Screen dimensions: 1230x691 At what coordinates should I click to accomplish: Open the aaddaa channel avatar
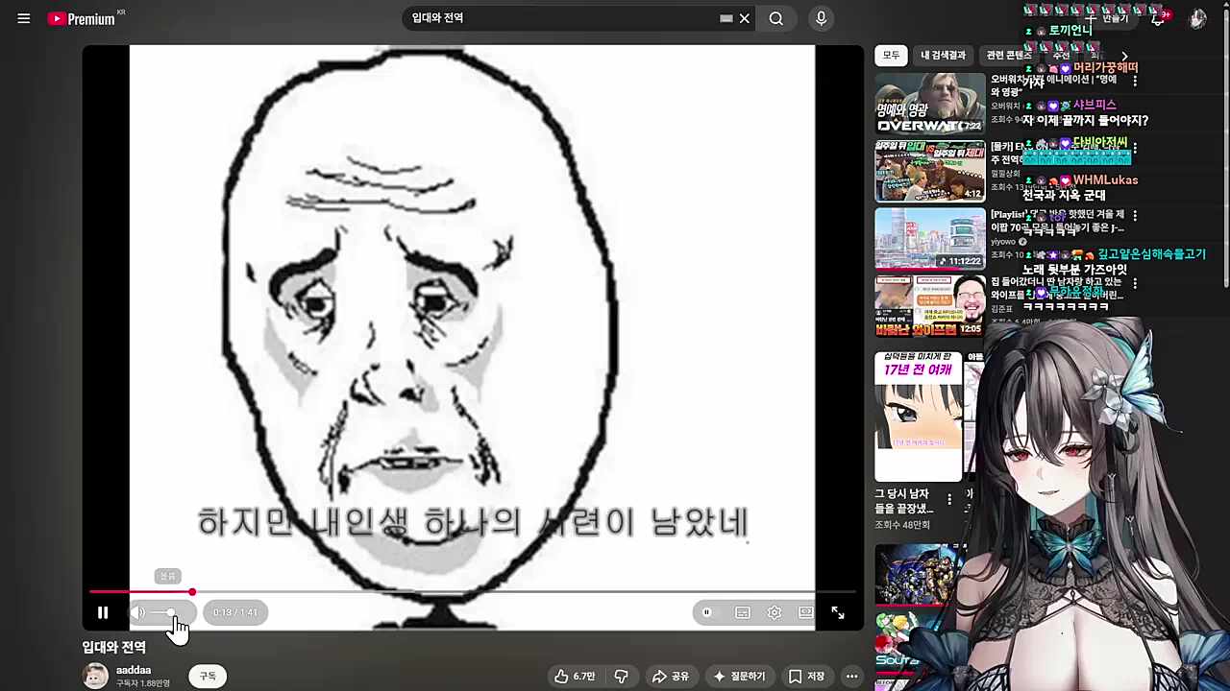click(95, 676)
